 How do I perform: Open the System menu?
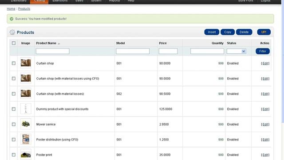96,1
